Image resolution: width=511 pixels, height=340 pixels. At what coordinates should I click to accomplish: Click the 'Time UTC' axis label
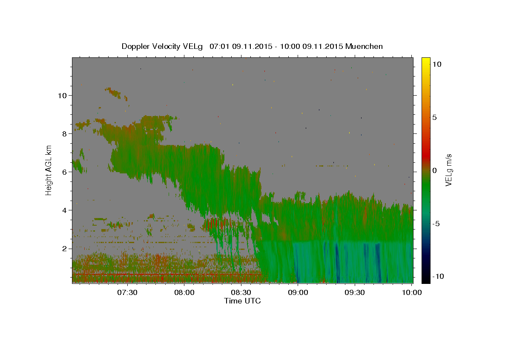[x=242, y=301]
